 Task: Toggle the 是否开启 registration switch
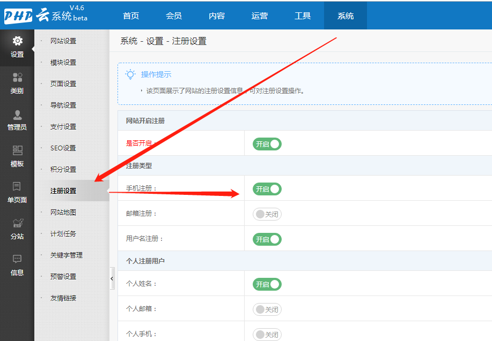[267, 144]
